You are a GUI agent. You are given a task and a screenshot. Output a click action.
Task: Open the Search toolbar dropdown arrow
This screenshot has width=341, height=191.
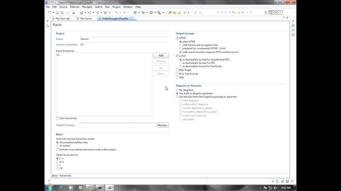[188, 12]
